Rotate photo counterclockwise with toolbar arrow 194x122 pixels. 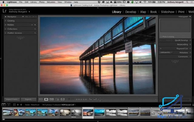[x=91, y=99]
